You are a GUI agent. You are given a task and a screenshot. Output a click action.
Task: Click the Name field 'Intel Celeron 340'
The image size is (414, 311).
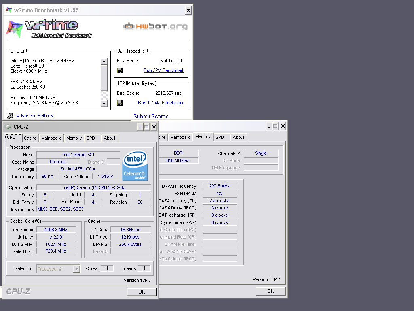point(78,155)
